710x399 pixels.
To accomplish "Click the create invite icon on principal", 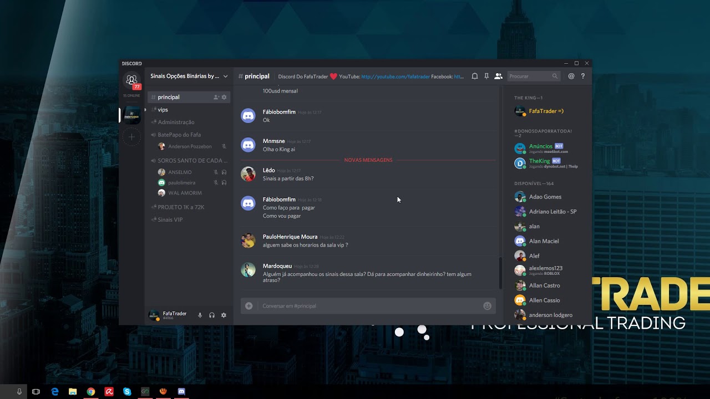I will pos(216,97).
